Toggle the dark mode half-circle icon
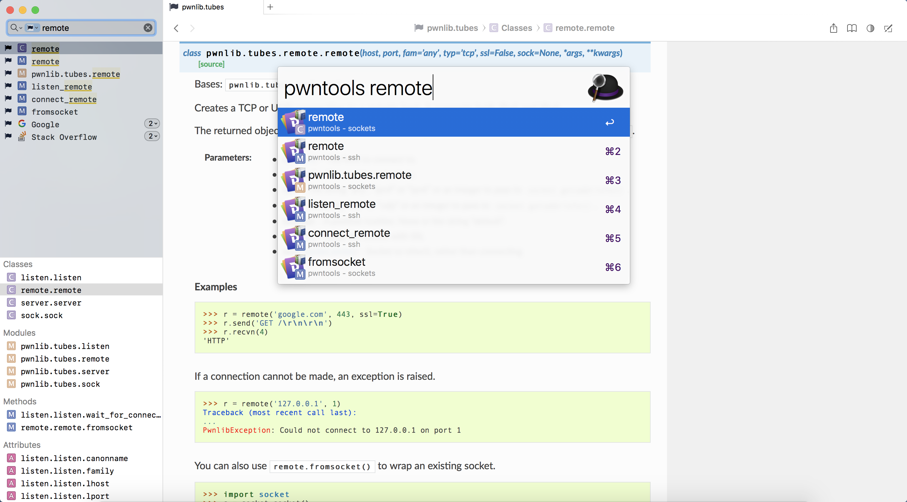 (x=870, y=28)
